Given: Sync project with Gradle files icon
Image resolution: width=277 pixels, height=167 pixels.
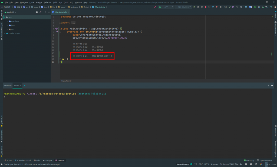Looking at the screenshot, I should (259, 7).
